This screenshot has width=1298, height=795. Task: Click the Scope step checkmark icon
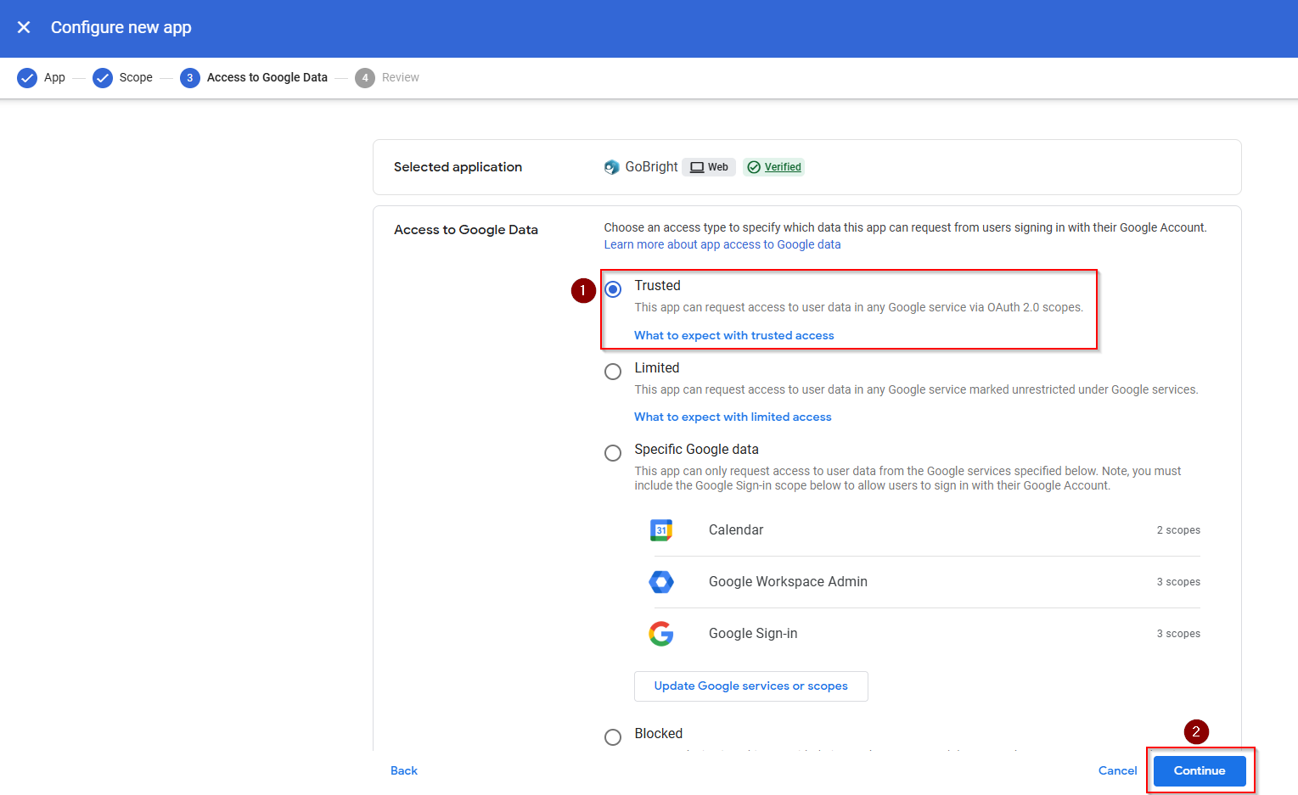[103, 78]
